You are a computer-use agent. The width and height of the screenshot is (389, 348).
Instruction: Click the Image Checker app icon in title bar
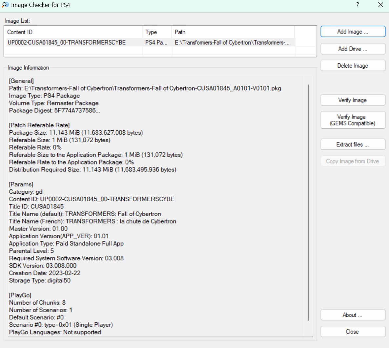[x=5, y=5]
